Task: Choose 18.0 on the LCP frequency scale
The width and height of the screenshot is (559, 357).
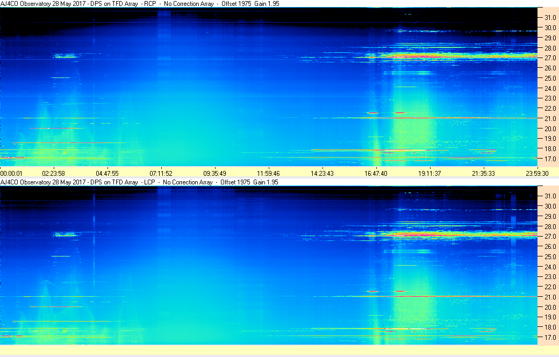Action: click(550, 327)
